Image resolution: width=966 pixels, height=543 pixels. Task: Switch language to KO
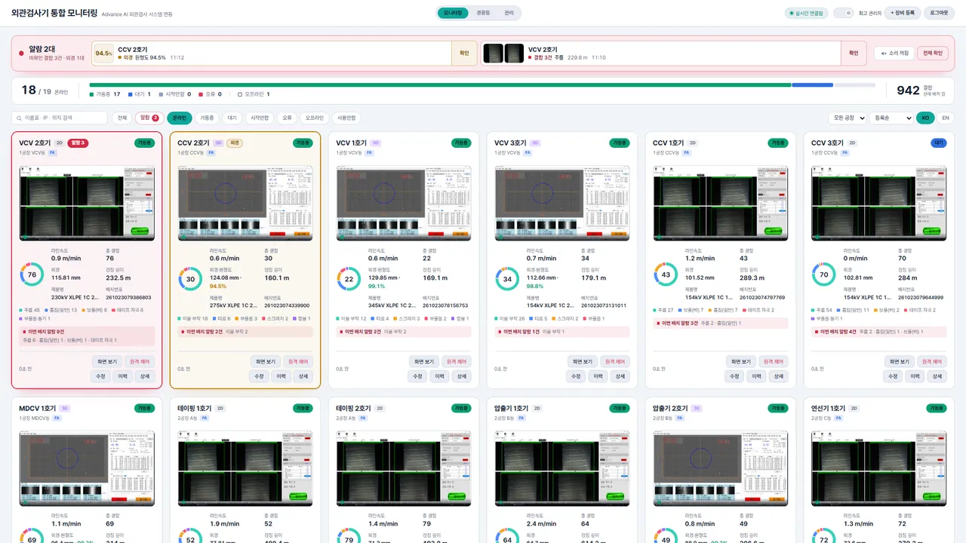click(925, 118)
